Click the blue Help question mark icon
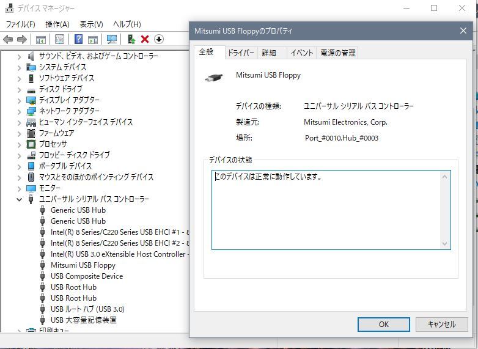 pos(78,39)
